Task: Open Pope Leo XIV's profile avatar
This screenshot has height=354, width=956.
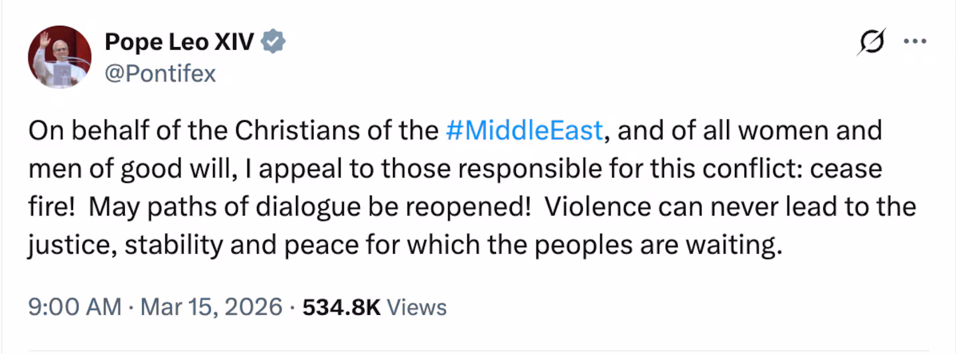Action: [60, 57]
